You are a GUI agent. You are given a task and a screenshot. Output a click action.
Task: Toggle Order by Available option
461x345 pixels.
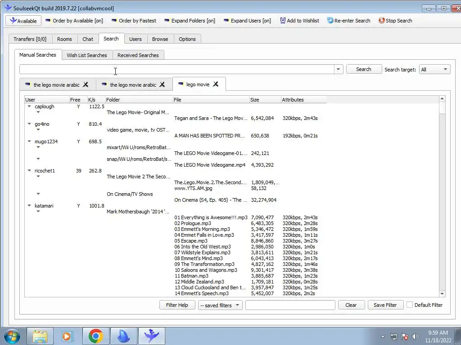point(74,21)
